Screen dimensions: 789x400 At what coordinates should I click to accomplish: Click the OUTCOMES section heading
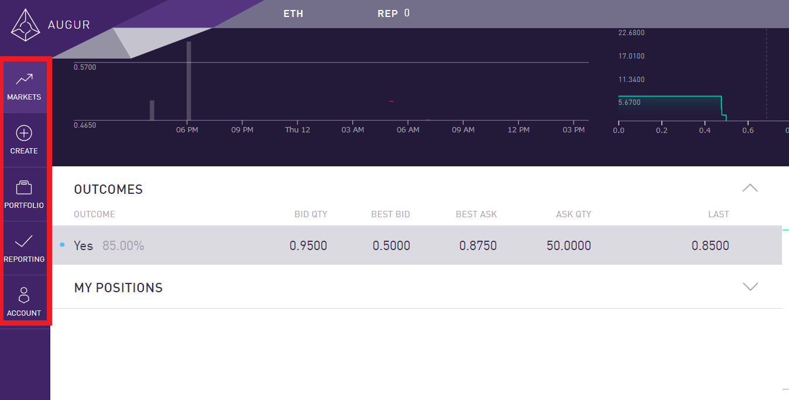point(108,189)
